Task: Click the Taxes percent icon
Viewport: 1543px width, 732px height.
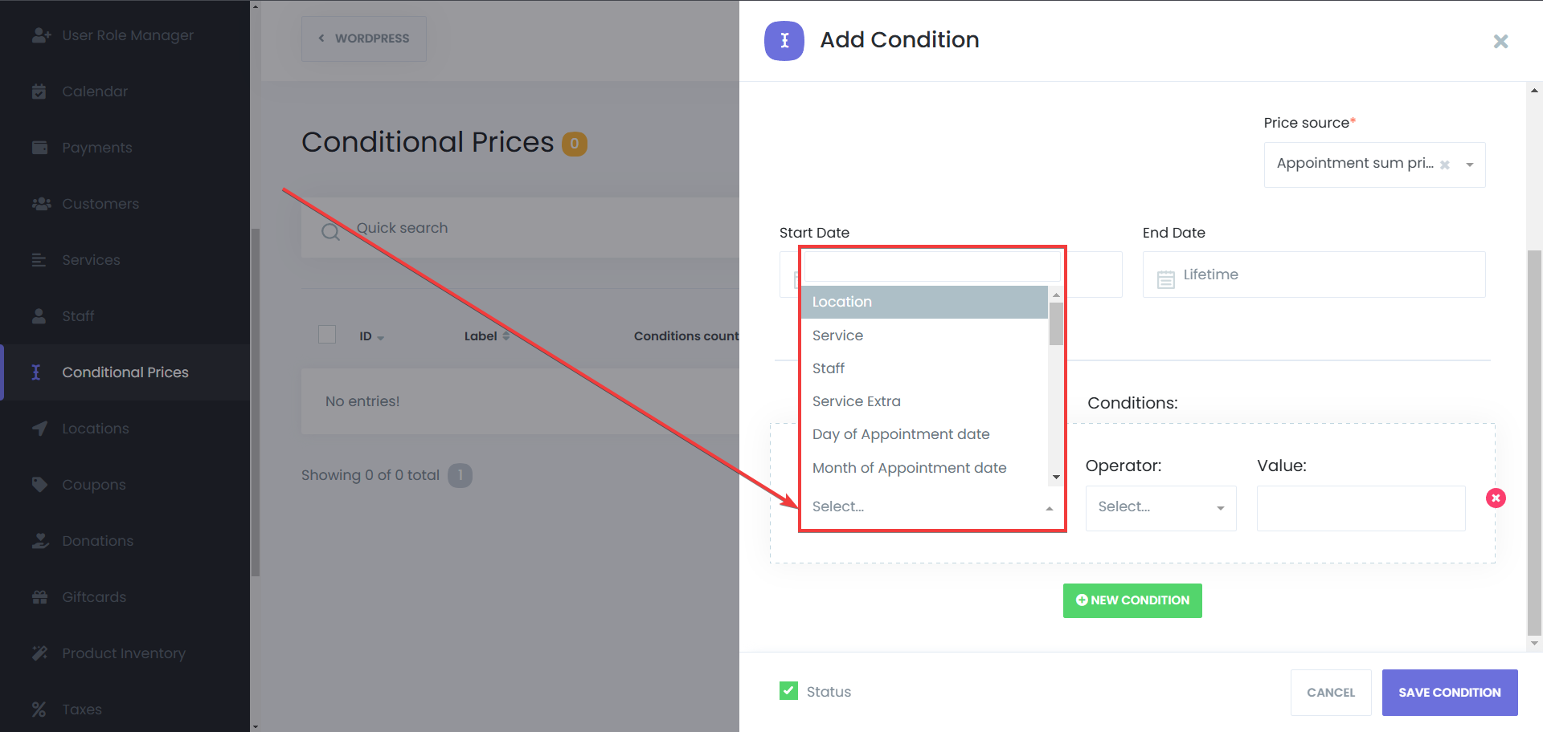Action: [x=39, y=710]
